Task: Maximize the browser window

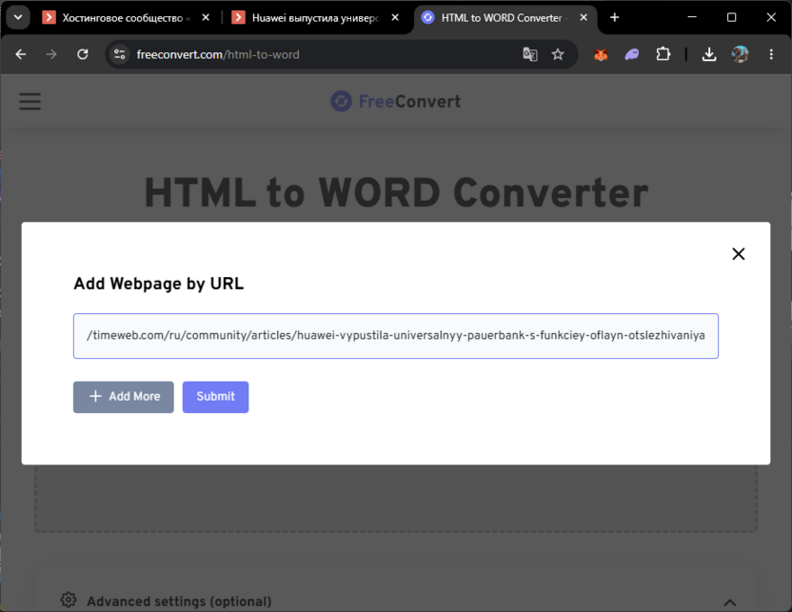Action: pos(731,18)
